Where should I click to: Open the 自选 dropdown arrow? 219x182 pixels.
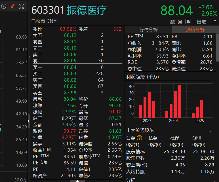click(x=215, y=21)
